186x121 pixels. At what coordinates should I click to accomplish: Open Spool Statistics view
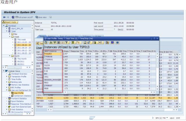coord(17,101)
